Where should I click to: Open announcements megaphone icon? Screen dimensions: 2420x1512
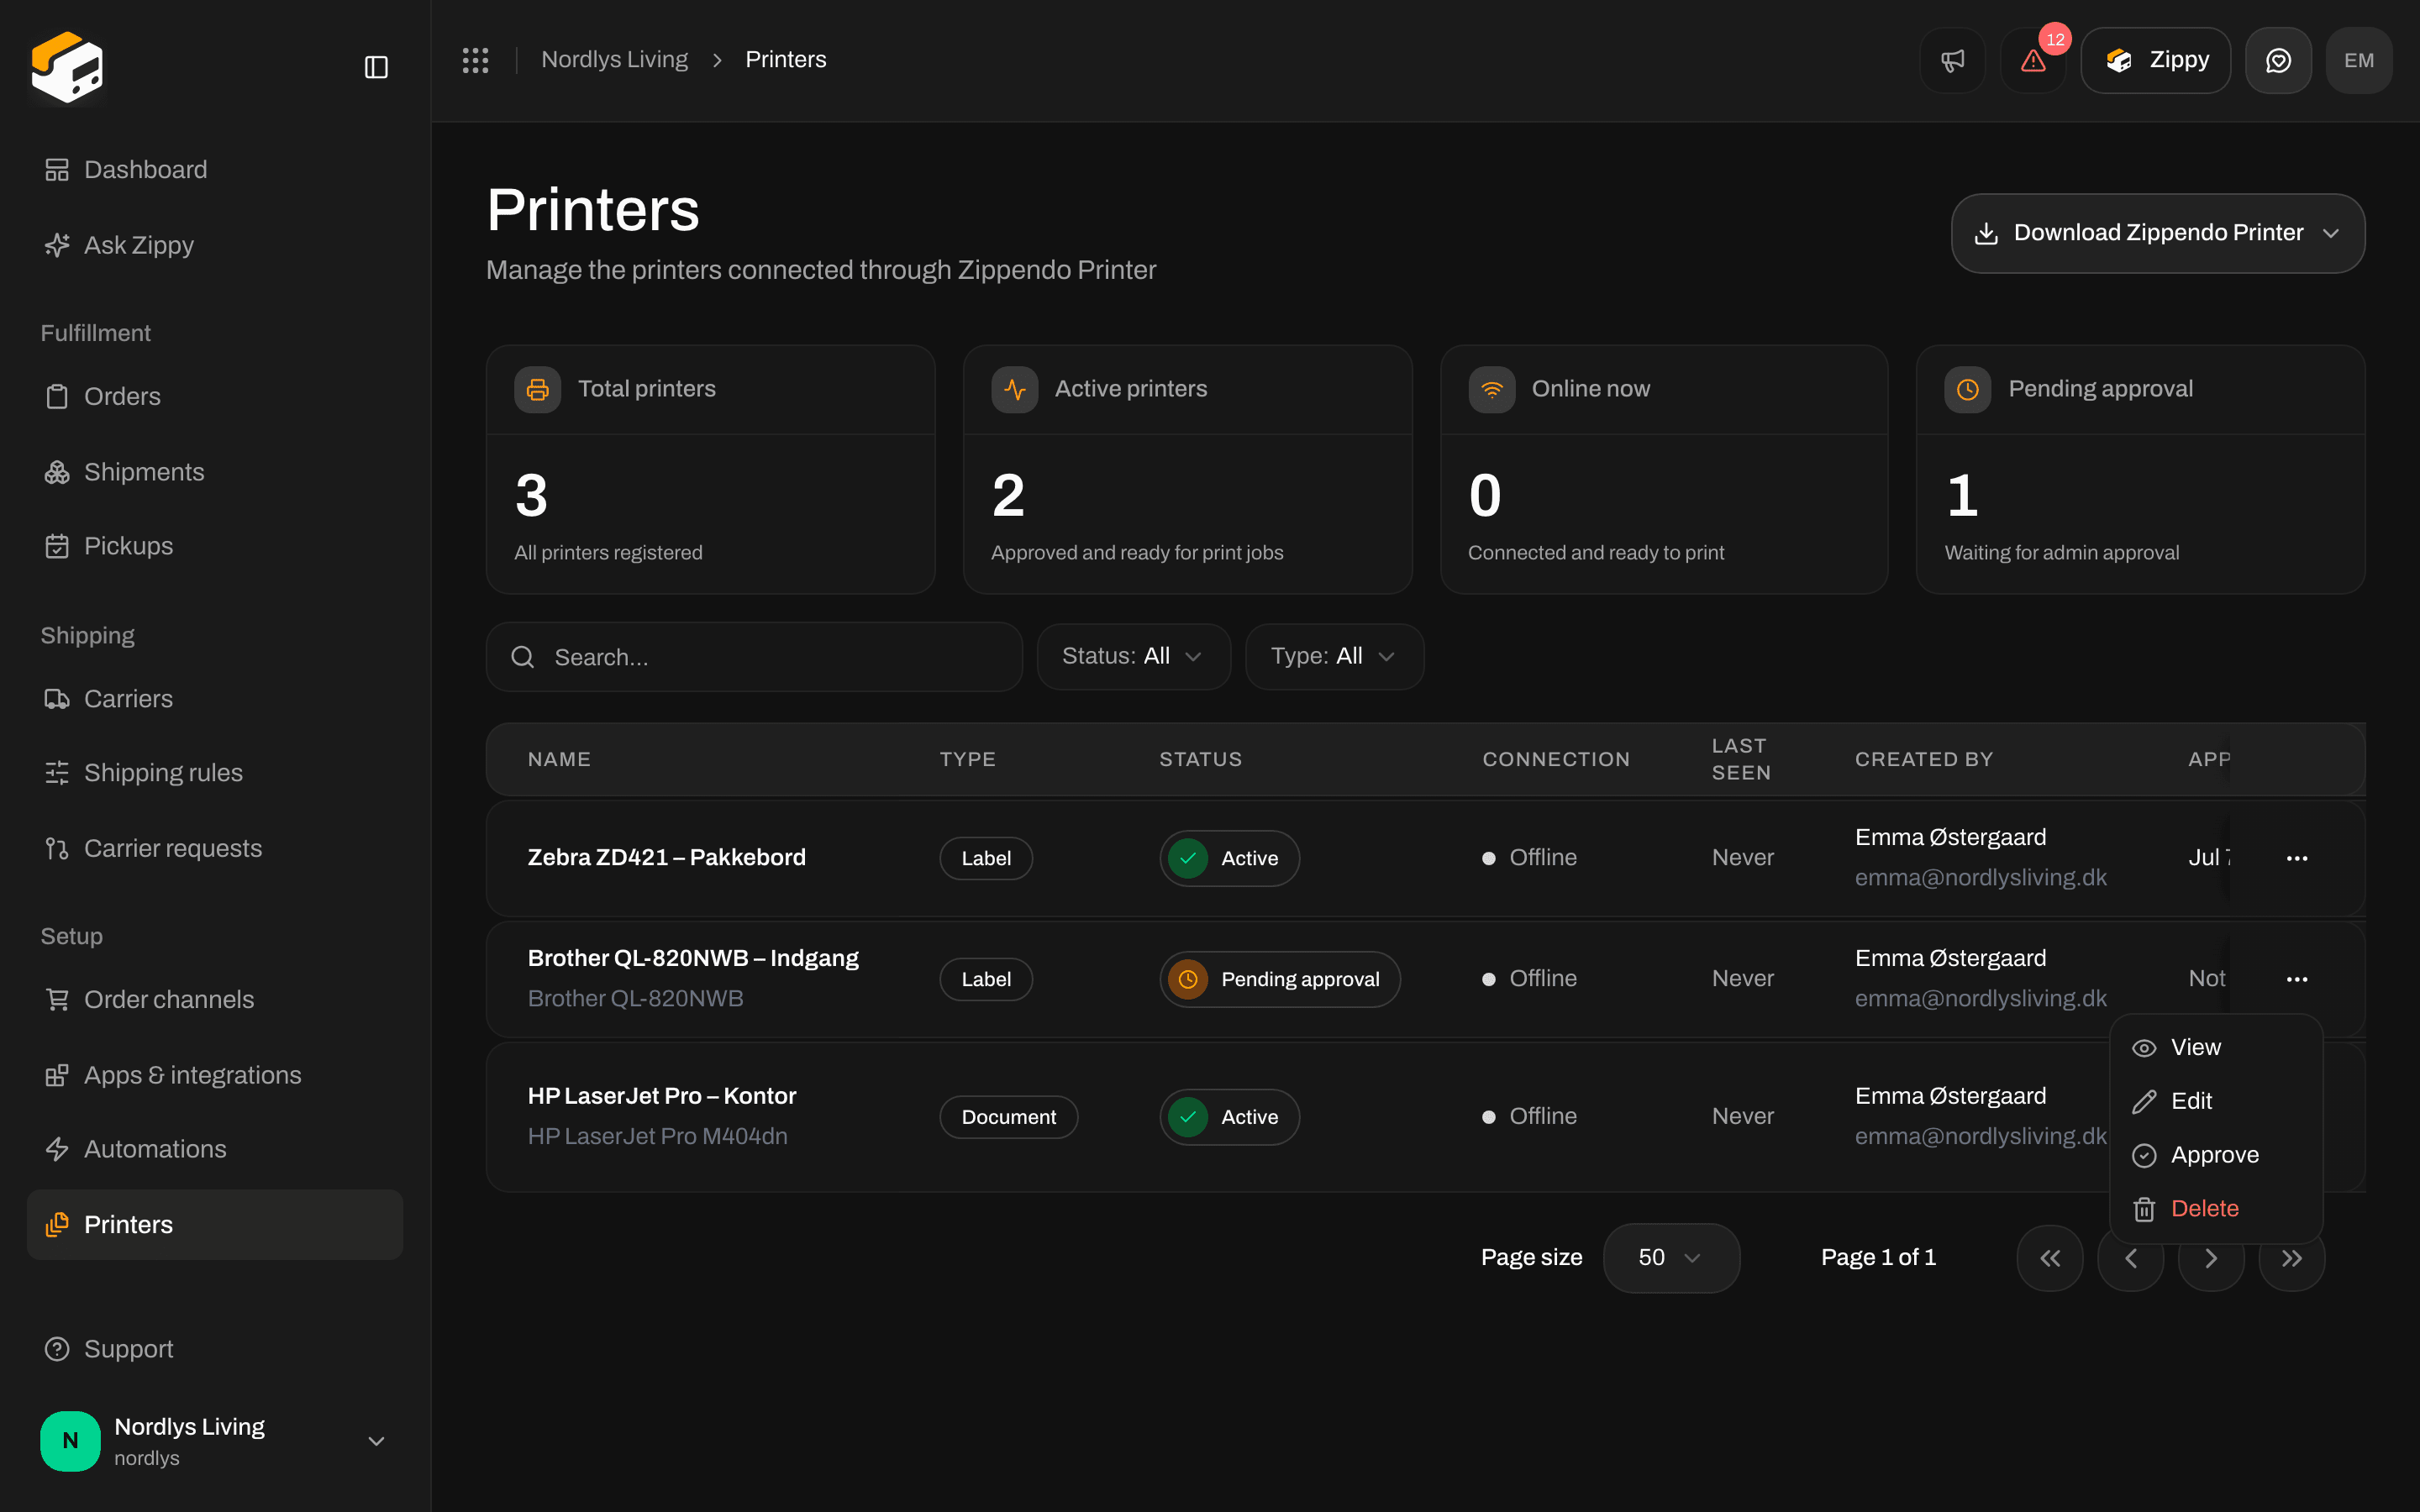tap(1952, 61)
